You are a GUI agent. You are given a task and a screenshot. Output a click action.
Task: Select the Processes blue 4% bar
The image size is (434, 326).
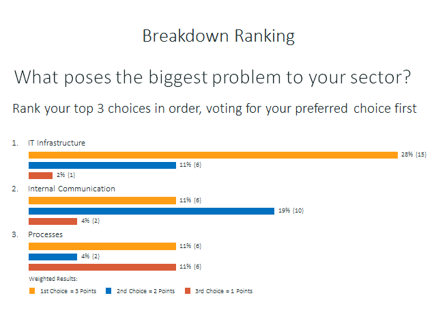click(x=53, y=257)
